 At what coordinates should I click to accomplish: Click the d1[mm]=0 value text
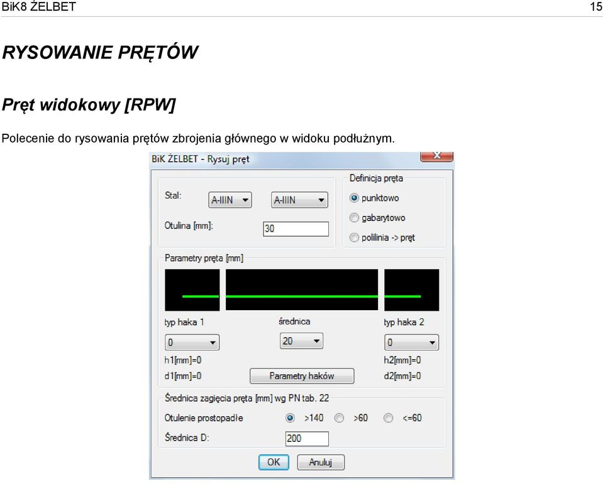click(183, 376)
